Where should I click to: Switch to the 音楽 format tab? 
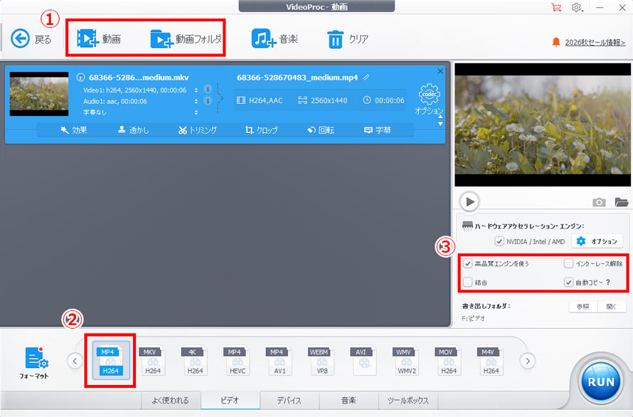pos(349,401)
